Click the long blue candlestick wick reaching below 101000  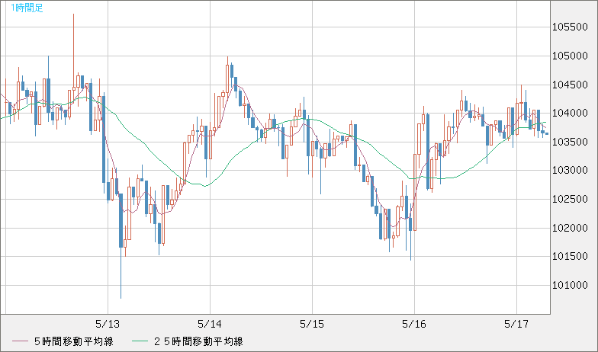[x=121, y=273]
